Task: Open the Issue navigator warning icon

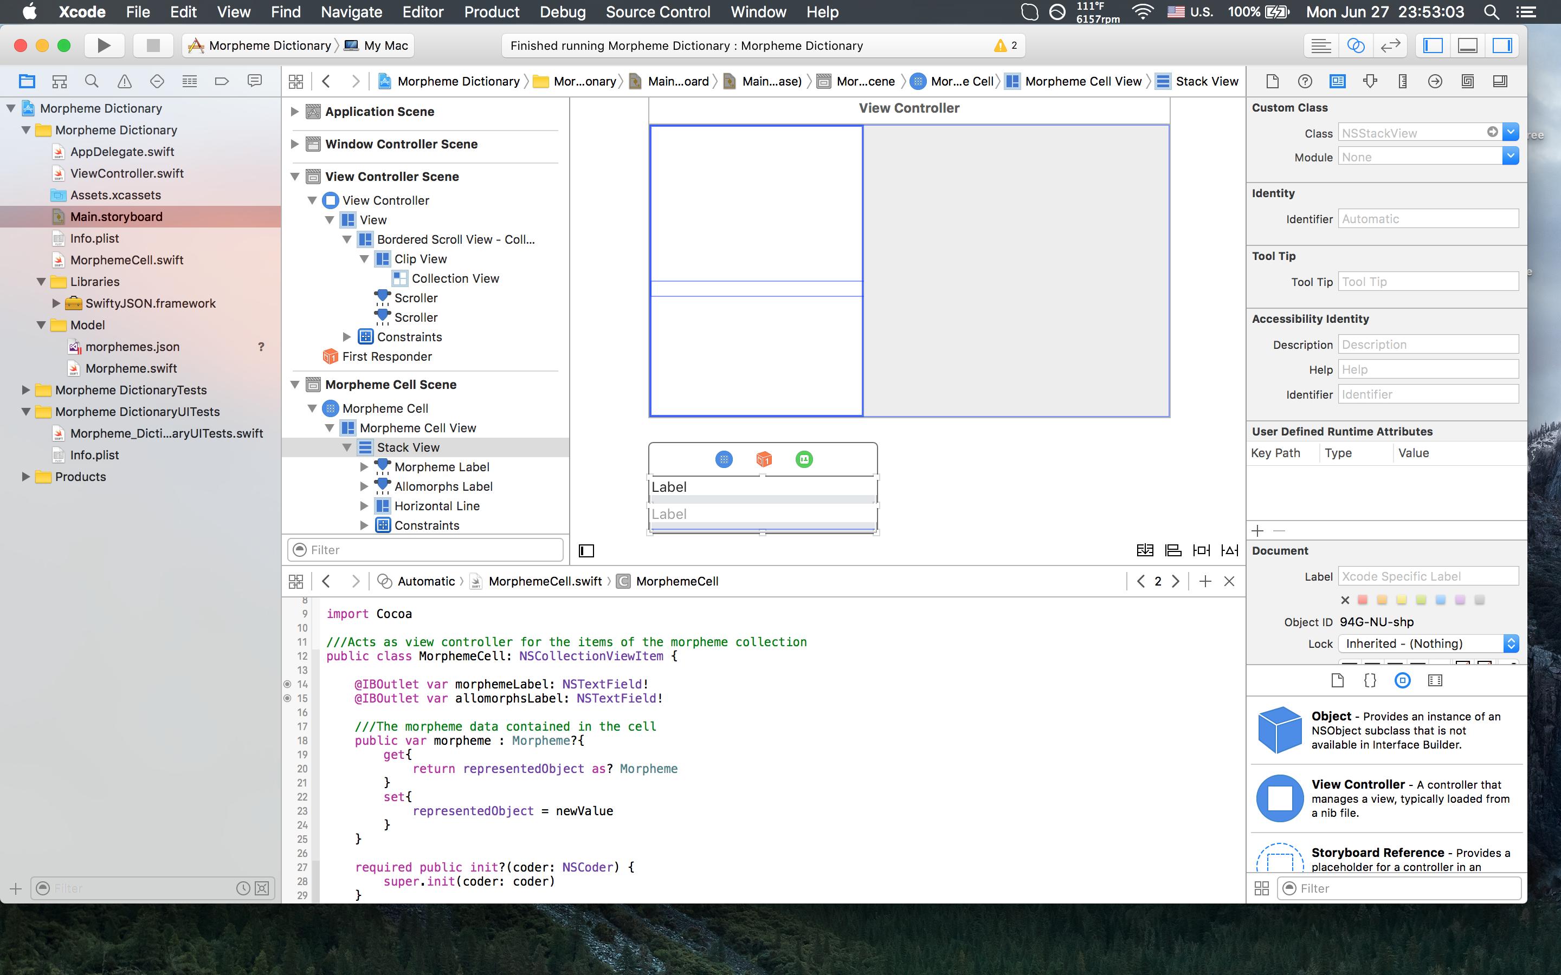Action: (125, 81)
